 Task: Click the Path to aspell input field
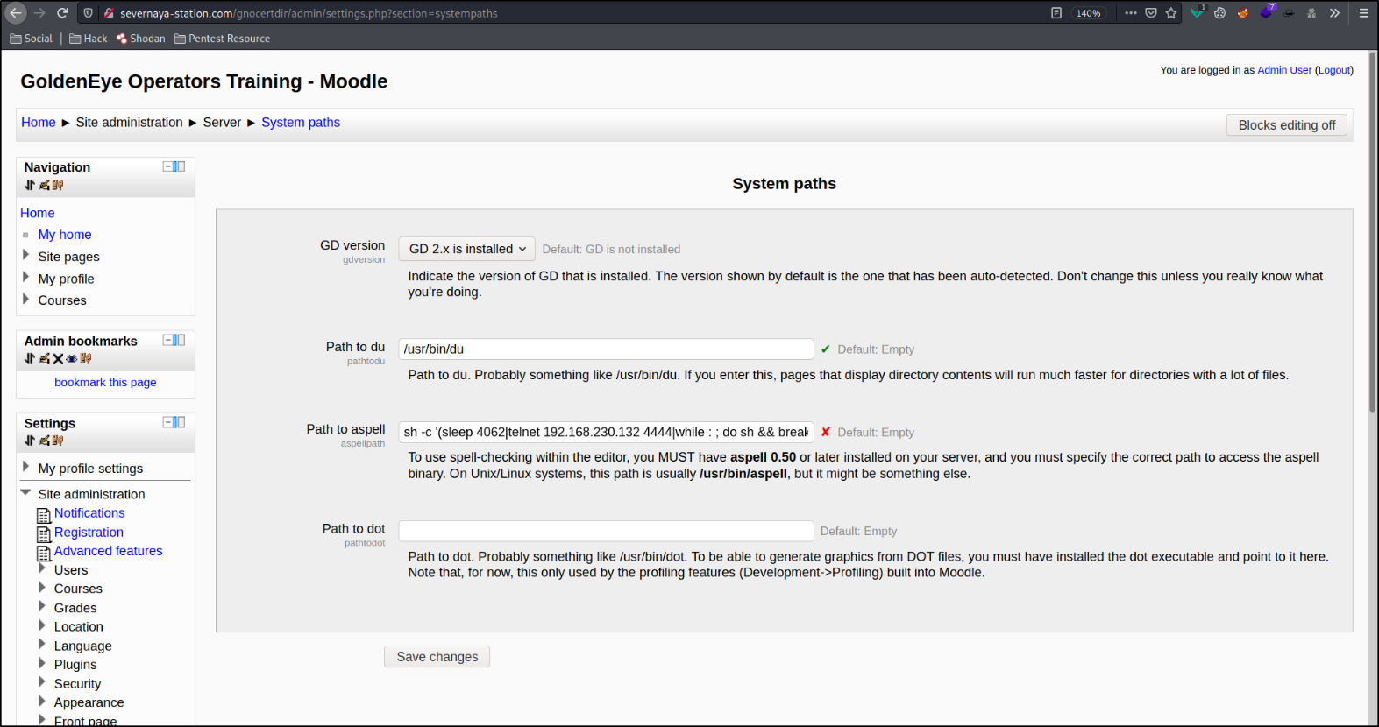tap(606, 432)
